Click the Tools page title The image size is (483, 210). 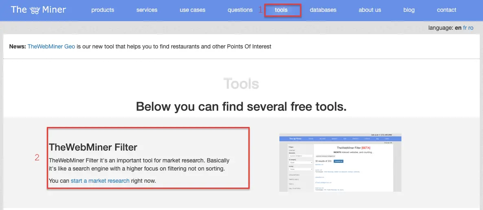(x=241, y=83)
